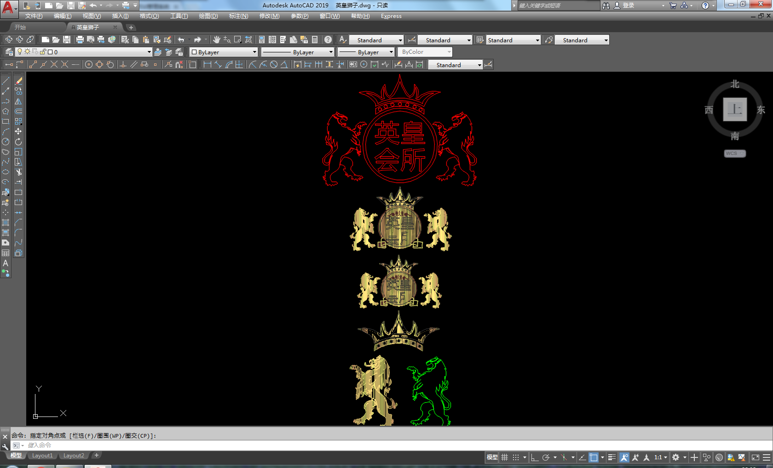This screenshot has height=468, width=773.
Task: Activate the Pan hand tool
Action: [216, 40]
